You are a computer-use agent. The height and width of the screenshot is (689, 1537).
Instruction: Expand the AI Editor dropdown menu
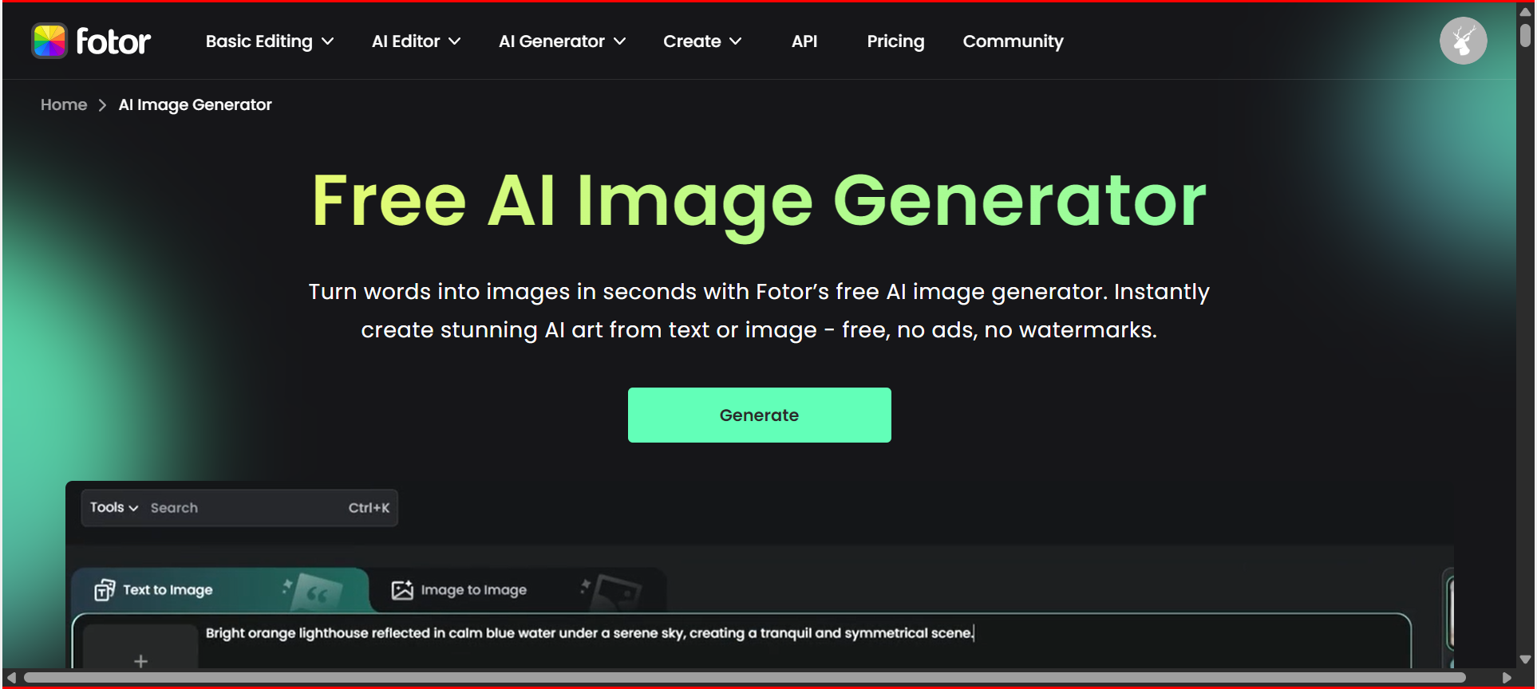[416, 41]
